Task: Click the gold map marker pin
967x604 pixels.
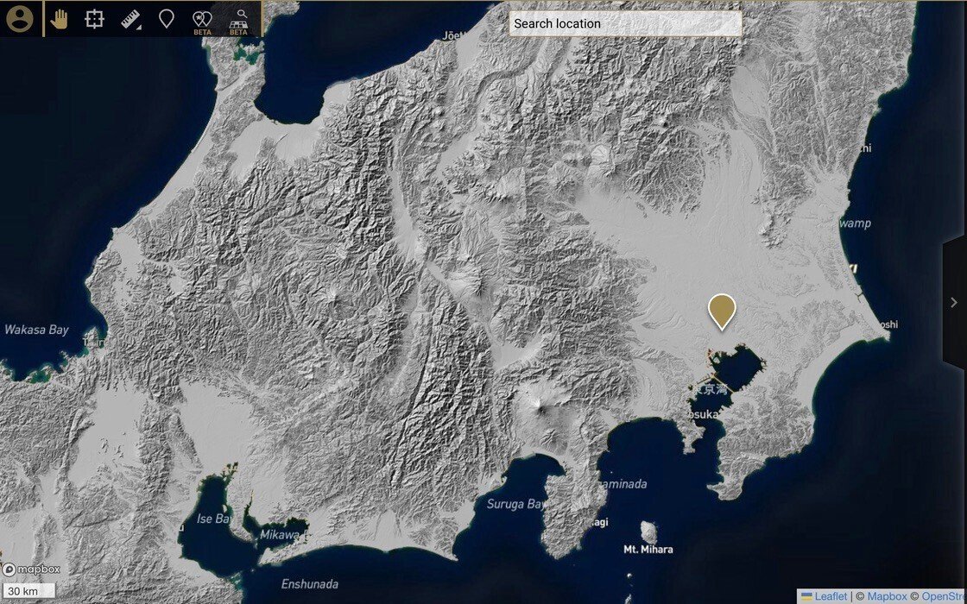Action: (x=722, y=311)
